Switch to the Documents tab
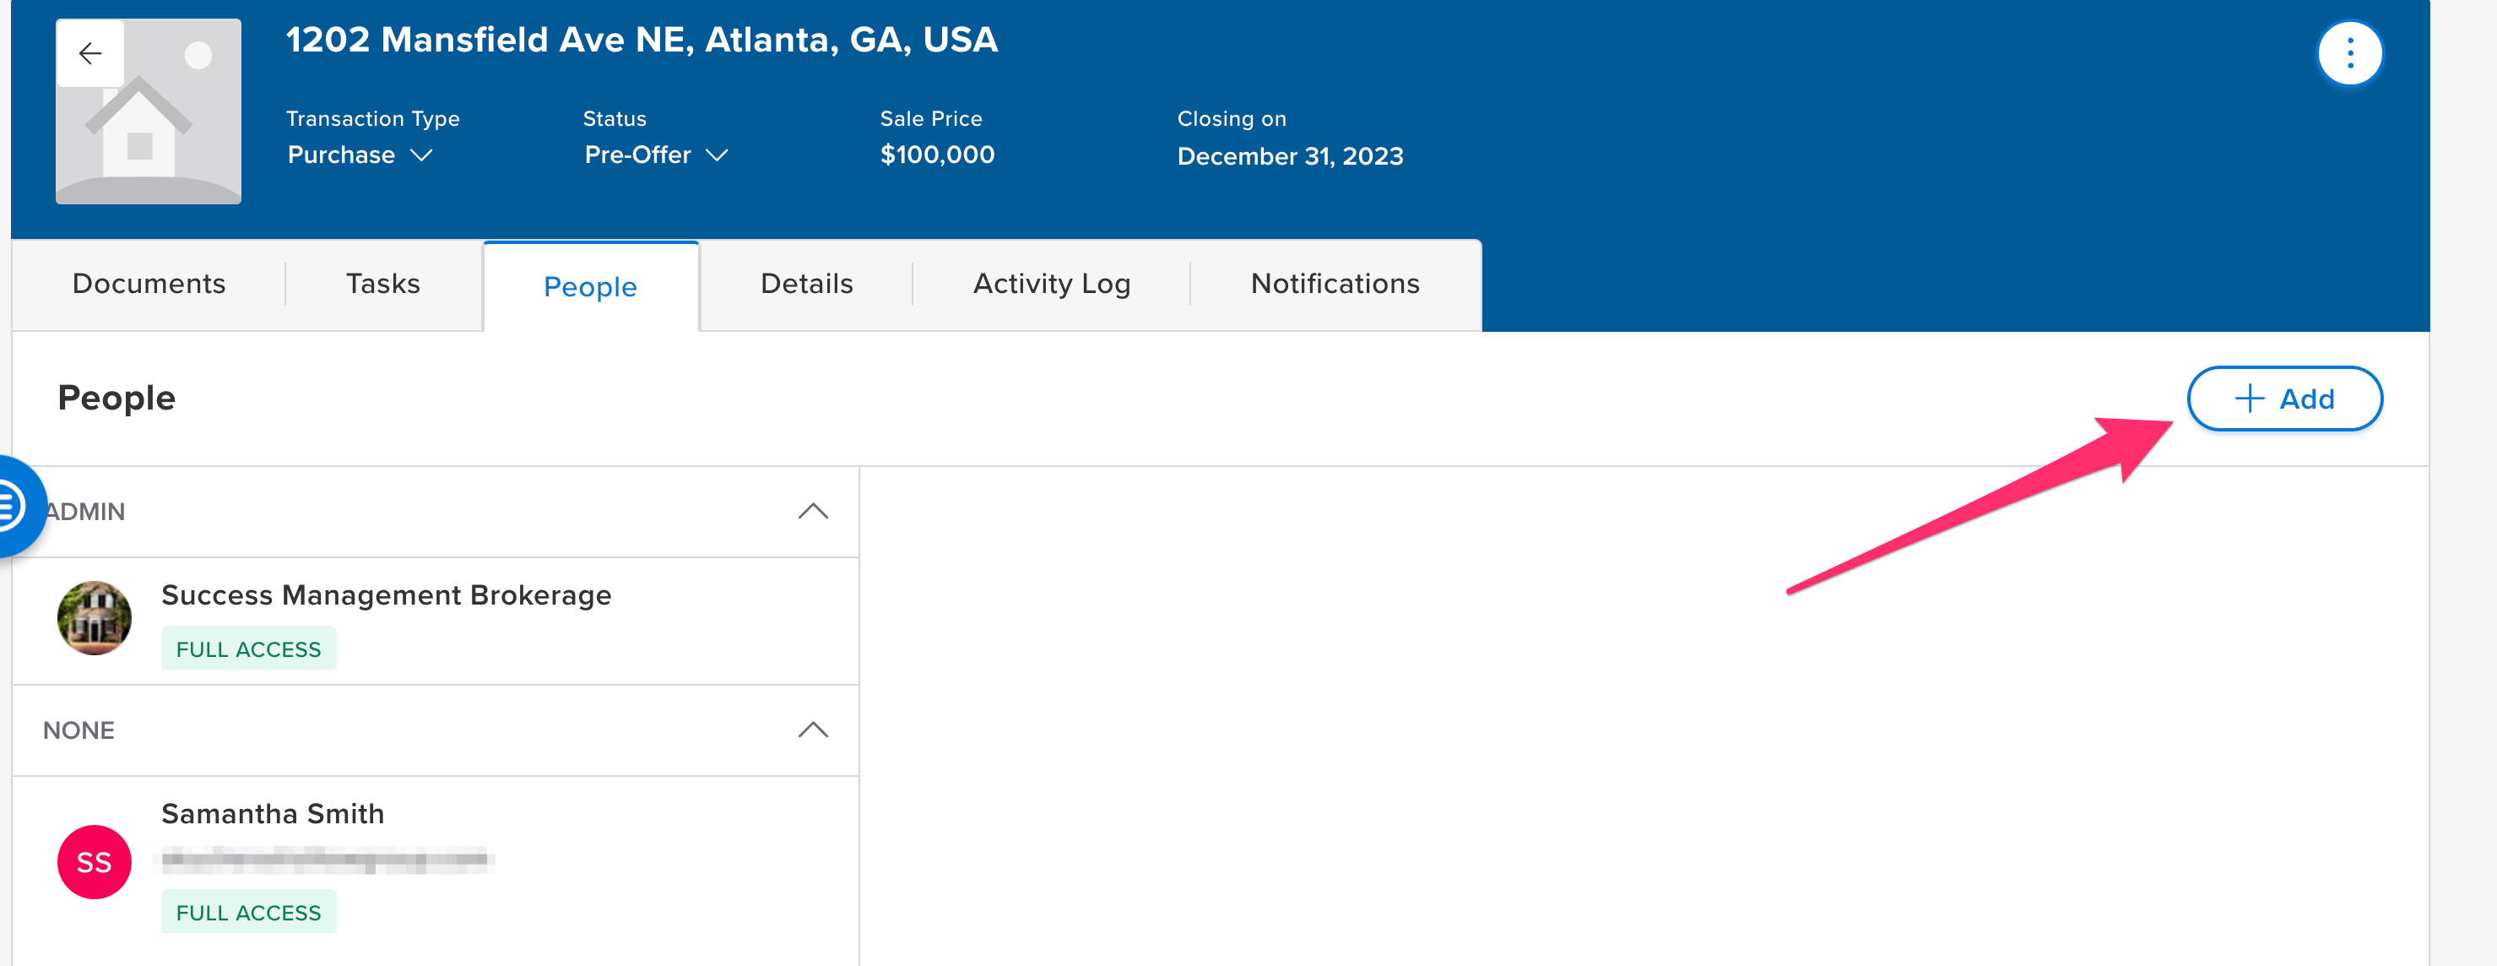The width and height of the screenshot is (2497, 966). coord(149,285)
